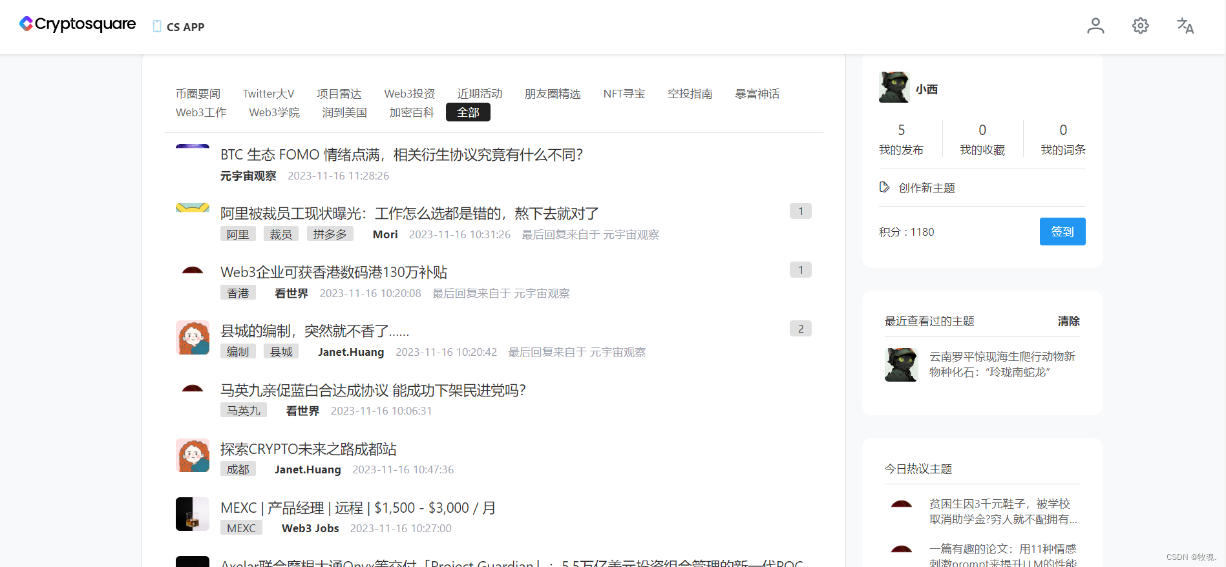
Task: Select the 润到美国 tab
Action: click(x=344, y=112)
